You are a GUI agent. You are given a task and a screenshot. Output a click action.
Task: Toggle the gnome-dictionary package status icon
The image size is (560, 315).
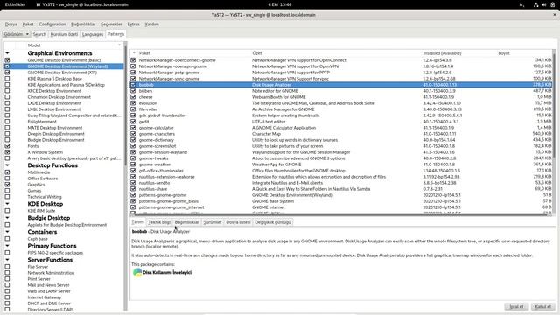coord(133,140)
